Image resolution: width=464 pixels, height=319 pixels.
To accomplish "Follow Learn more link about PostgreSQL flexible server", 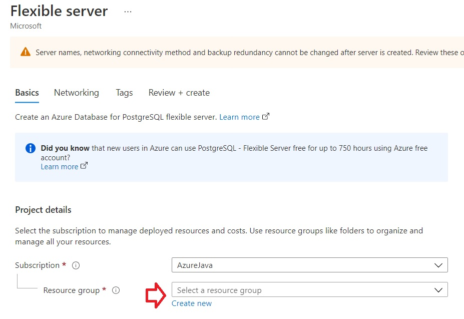I will point(239,117).
